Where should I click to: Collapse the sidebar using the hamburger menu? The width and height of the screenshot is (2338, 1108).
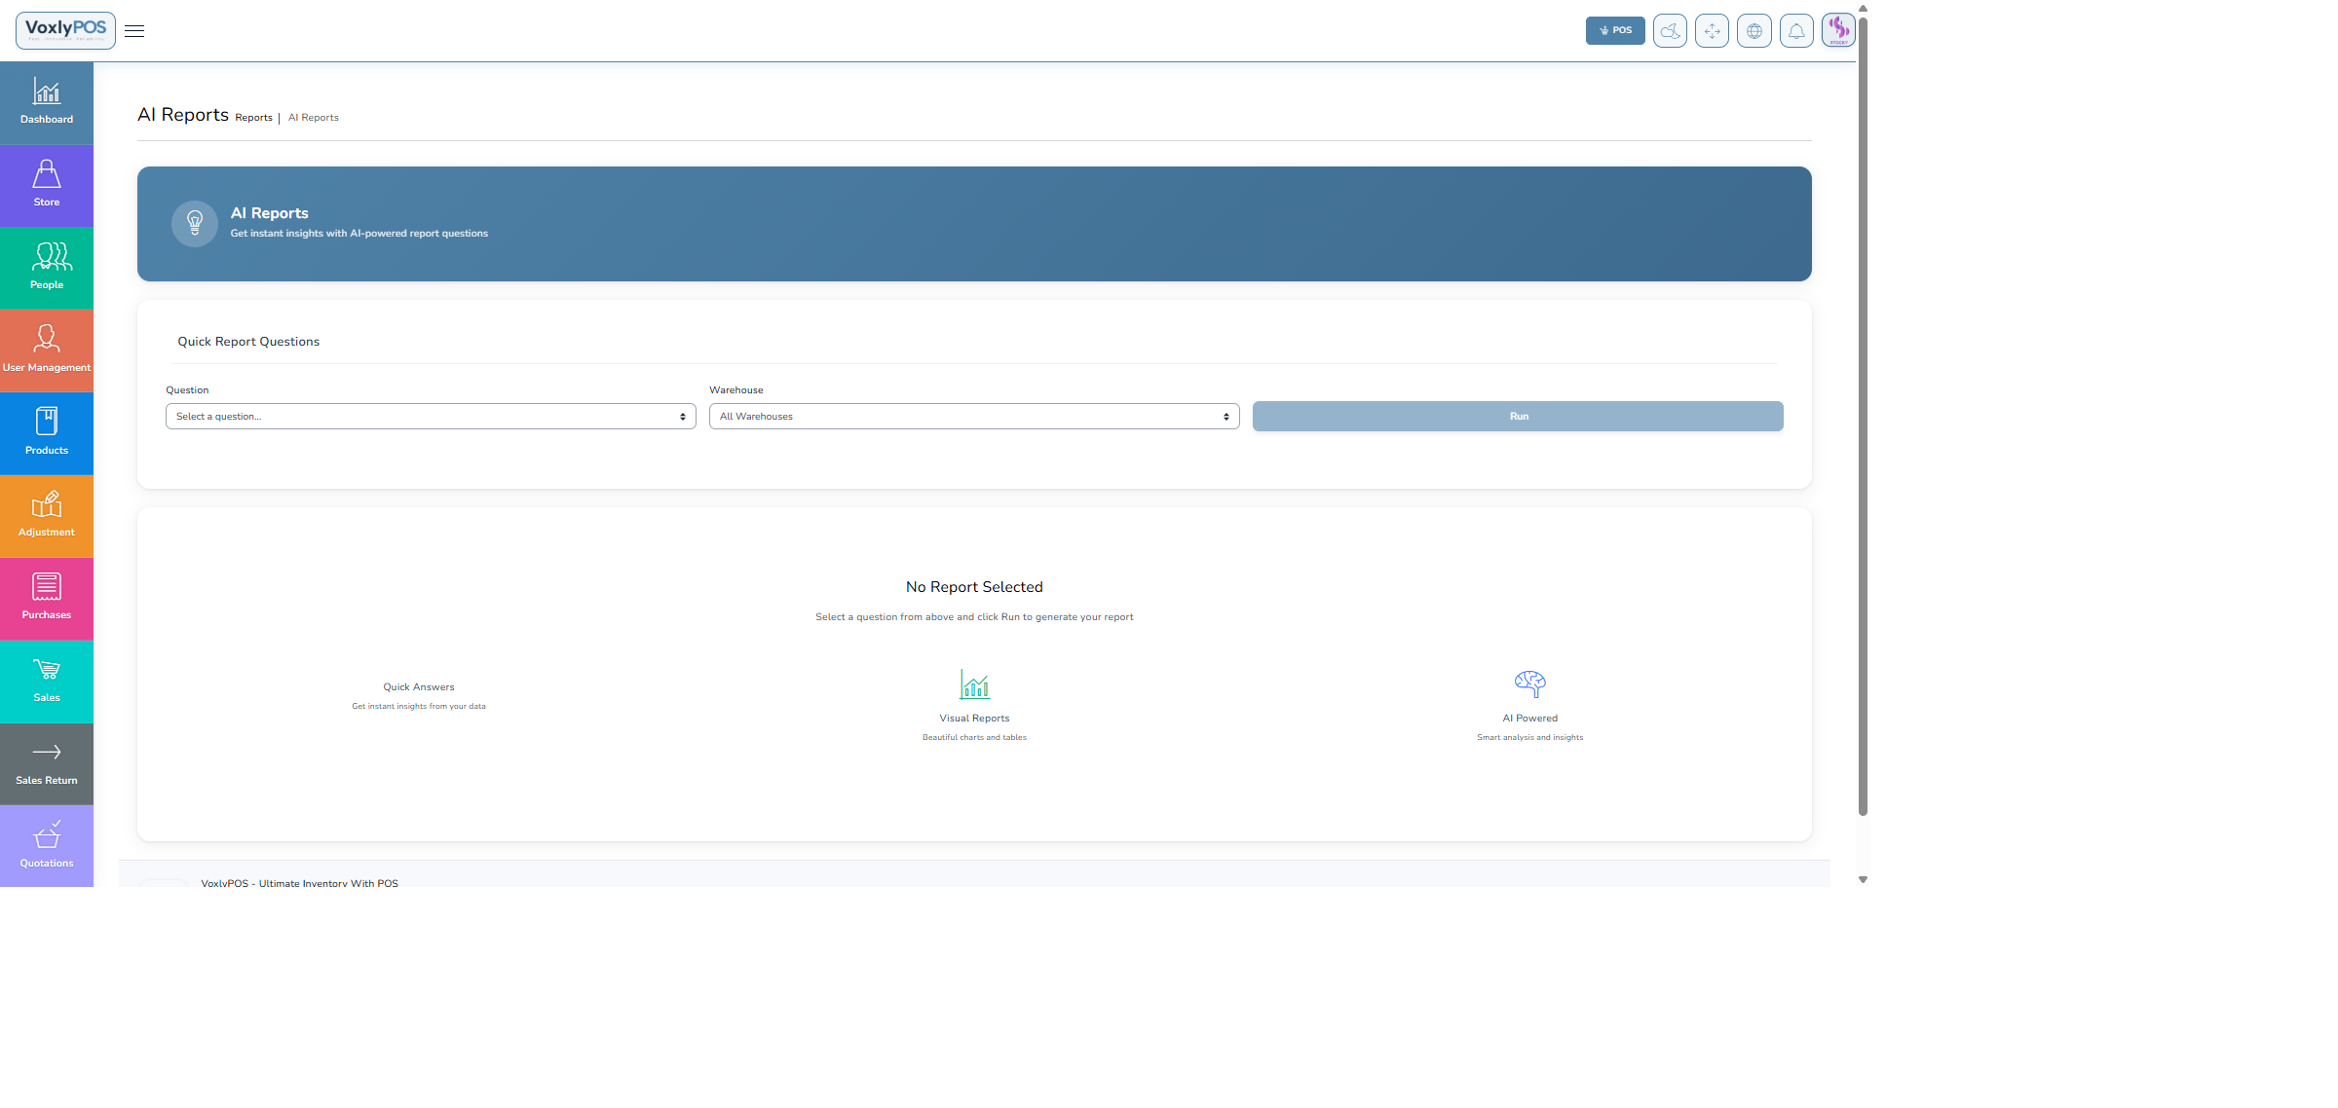point(134,30)
